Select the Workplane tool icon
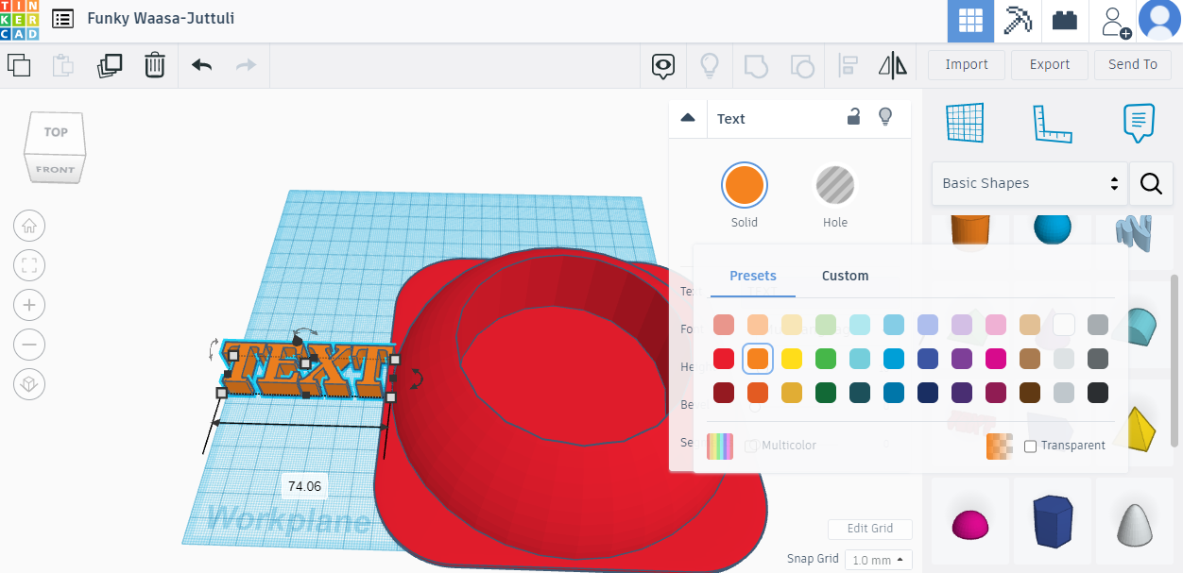Screen dimensions: 1183x573 click(966, 123)
